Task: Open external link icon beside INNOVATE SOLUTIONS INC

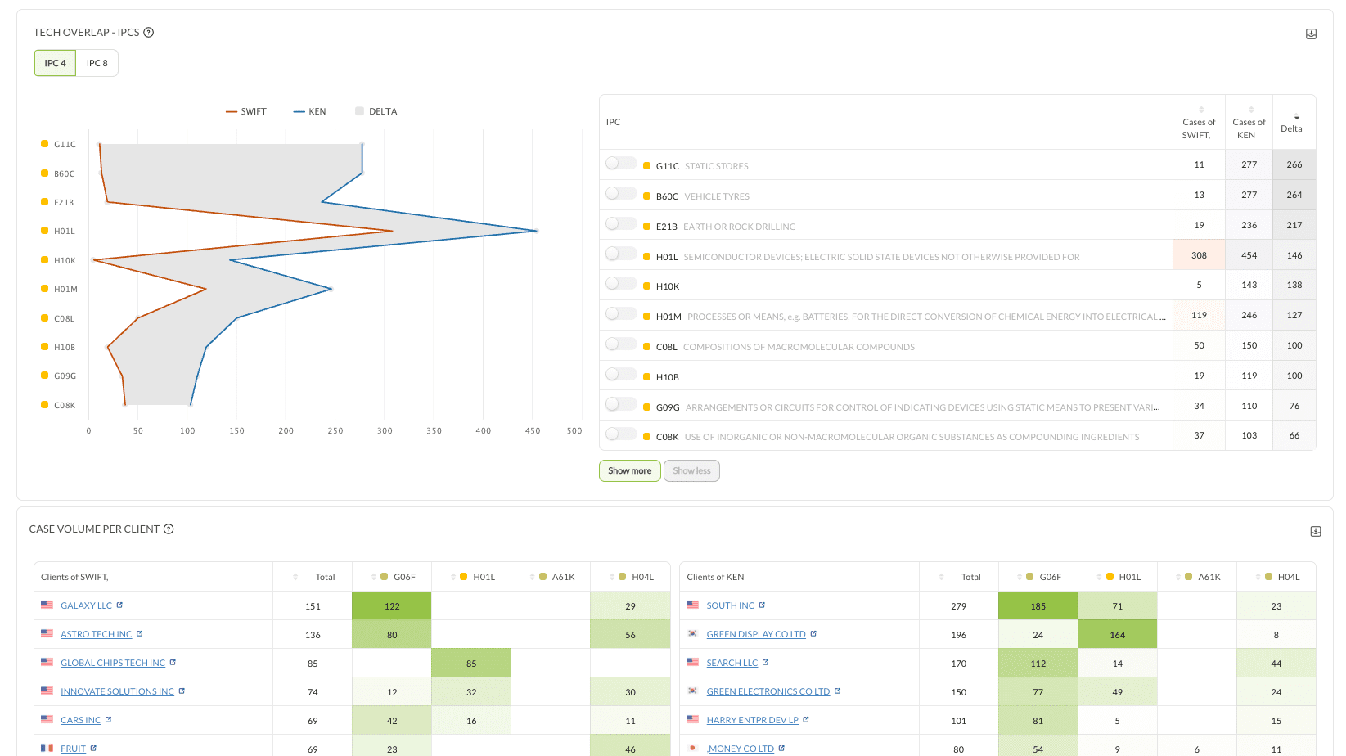Action: click(182, 691)
